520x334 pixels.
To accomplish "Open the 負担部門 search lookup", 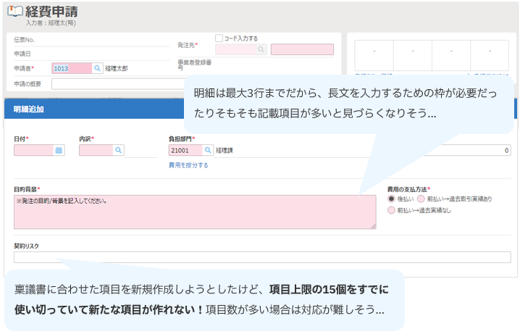I will tap(208, 151).
